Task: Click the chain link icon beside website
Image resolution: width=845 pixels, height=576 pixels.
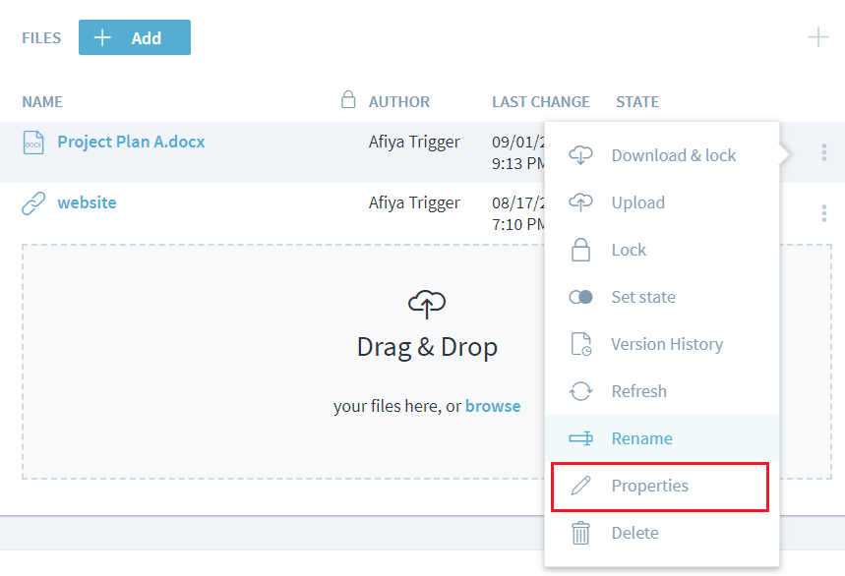Action: pyautogui.click(x=33, y=203)
